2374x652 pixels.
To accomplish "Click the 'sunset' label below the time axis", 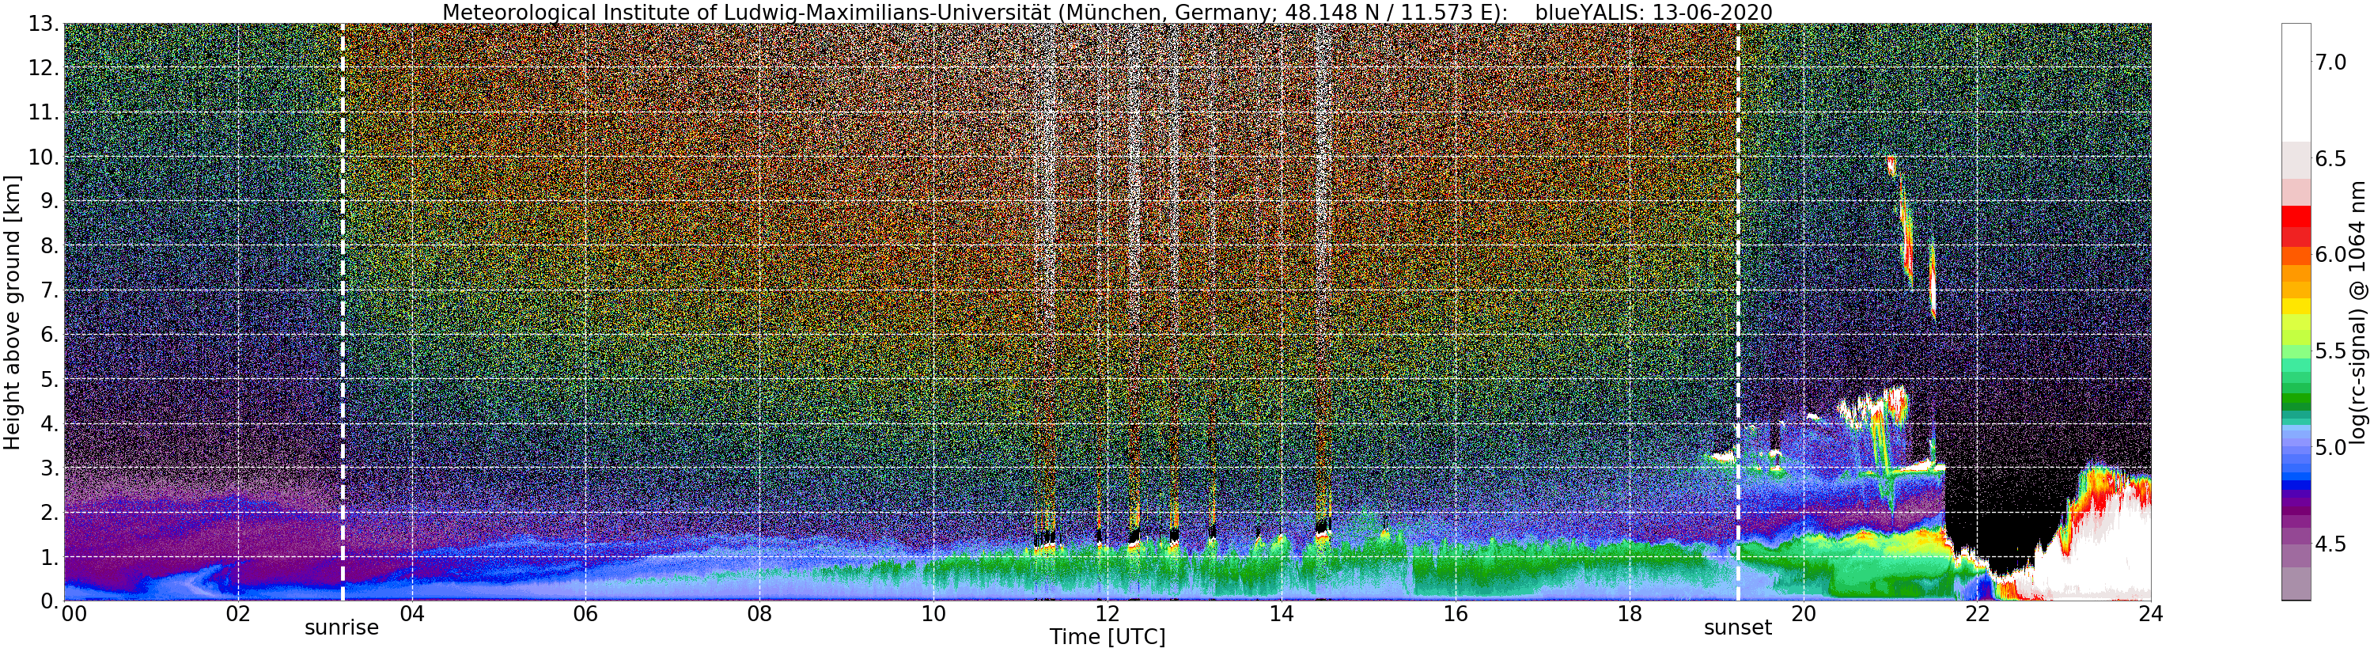I will point(1738,628).
